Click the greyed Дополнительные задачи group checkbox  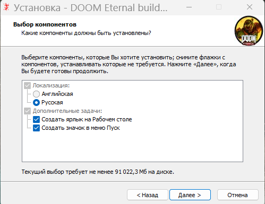tap(28, 111)
